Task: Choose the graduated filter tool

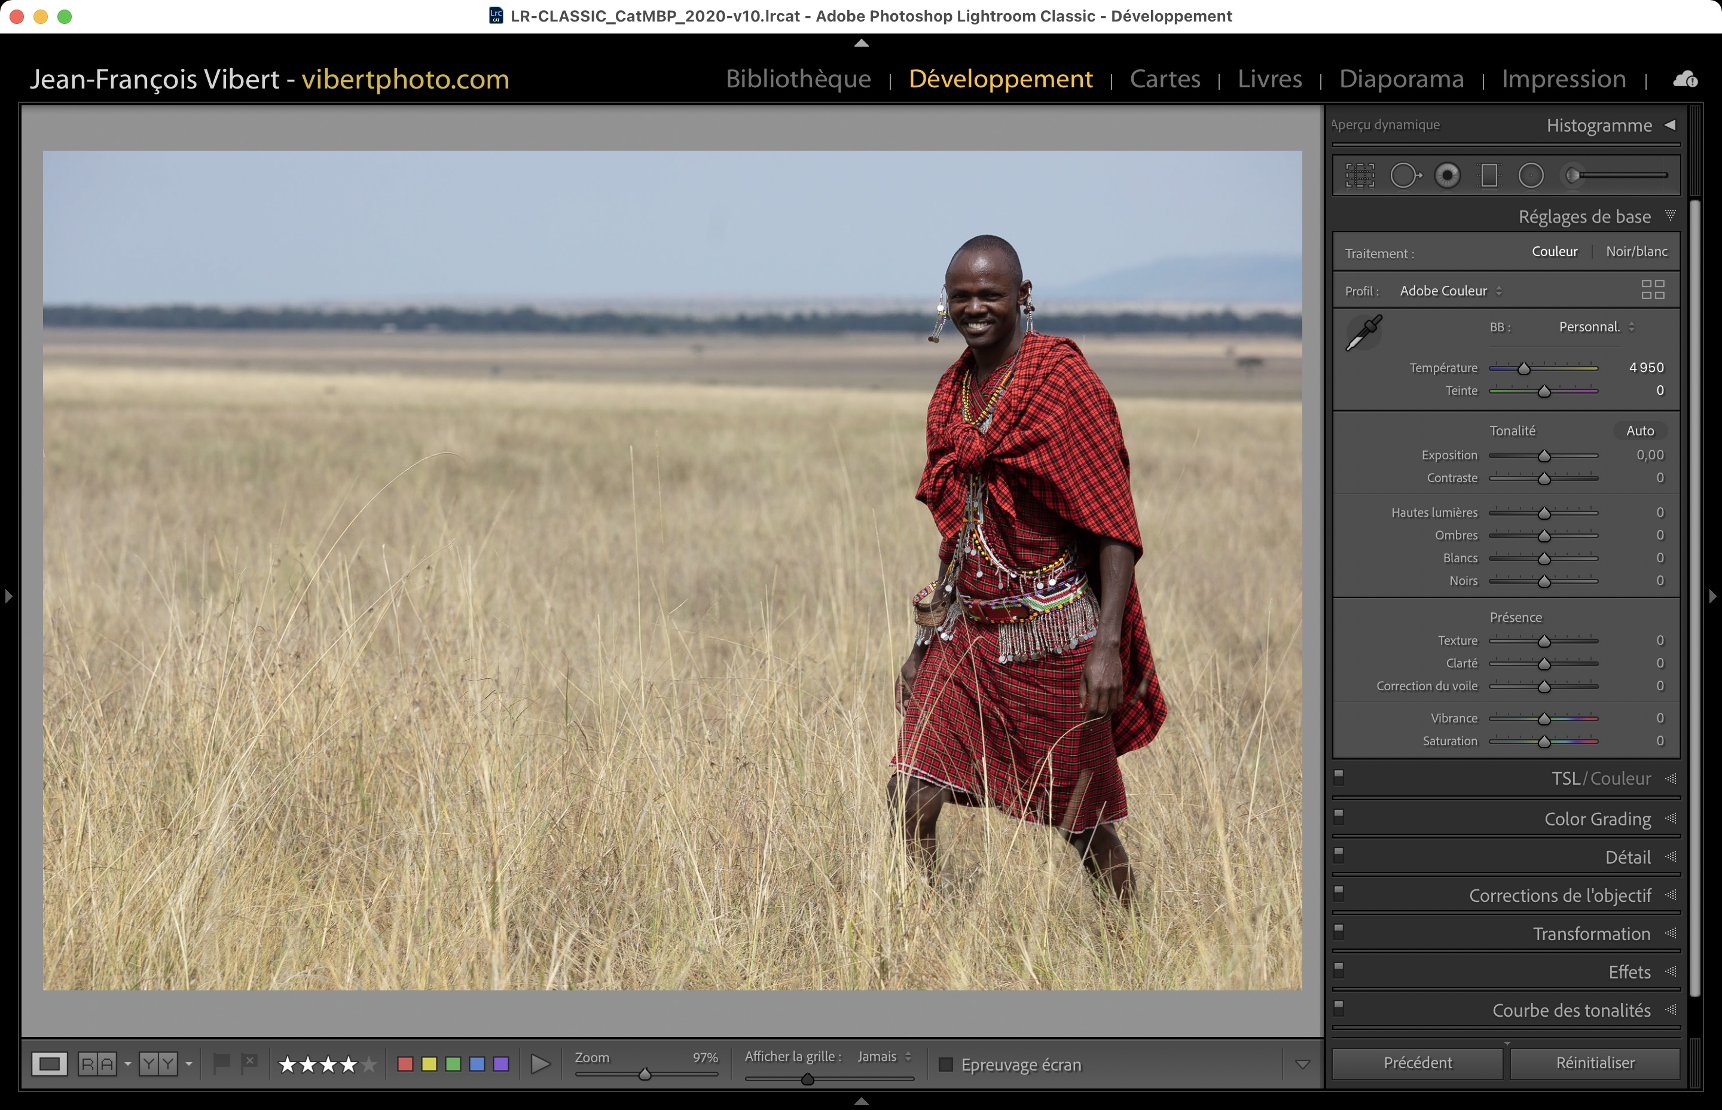Action: (x=1489, y=175)
